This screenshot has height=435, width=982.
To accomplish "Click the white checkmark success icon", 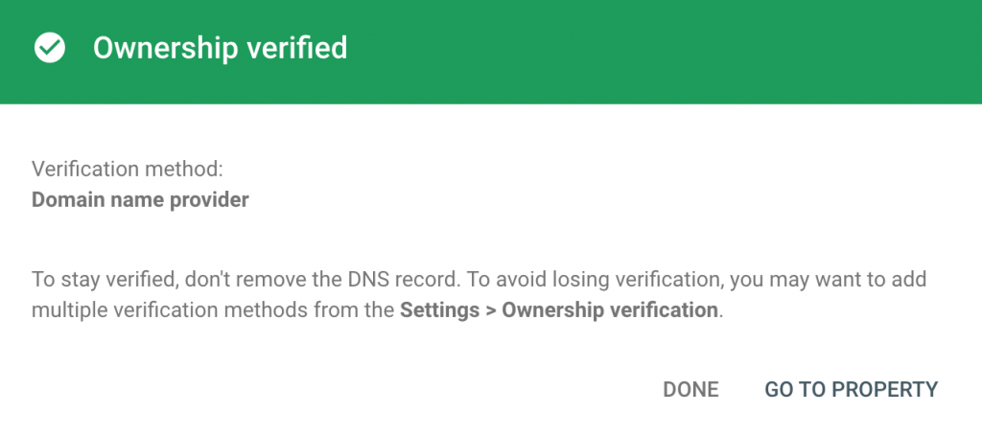I will [50, 48].
